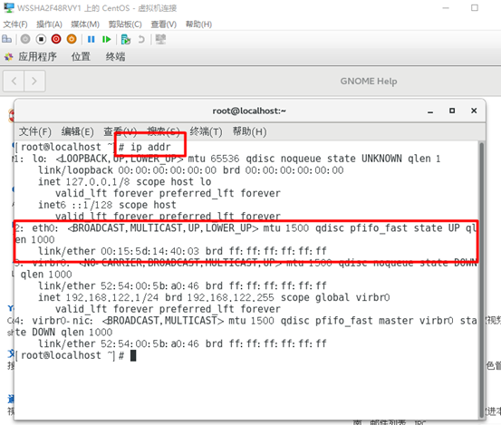Click the GNOME Help title text
This screenshot has width=501, height=425.
[369, 82]
